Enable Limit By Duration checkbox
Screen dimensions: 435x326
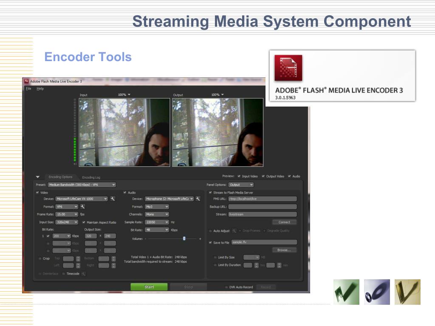215,265
